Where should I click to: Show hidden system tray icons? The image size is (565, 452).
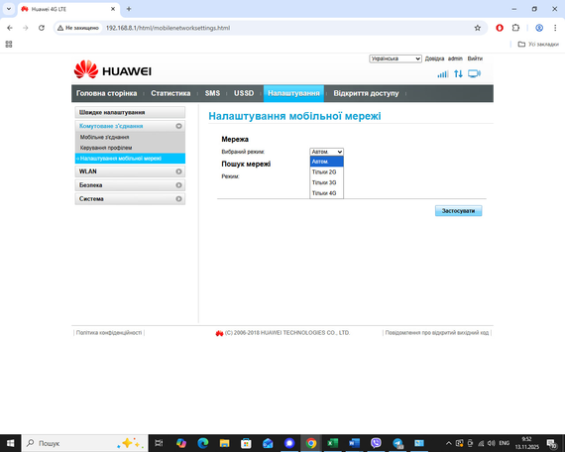coord(449,443)
